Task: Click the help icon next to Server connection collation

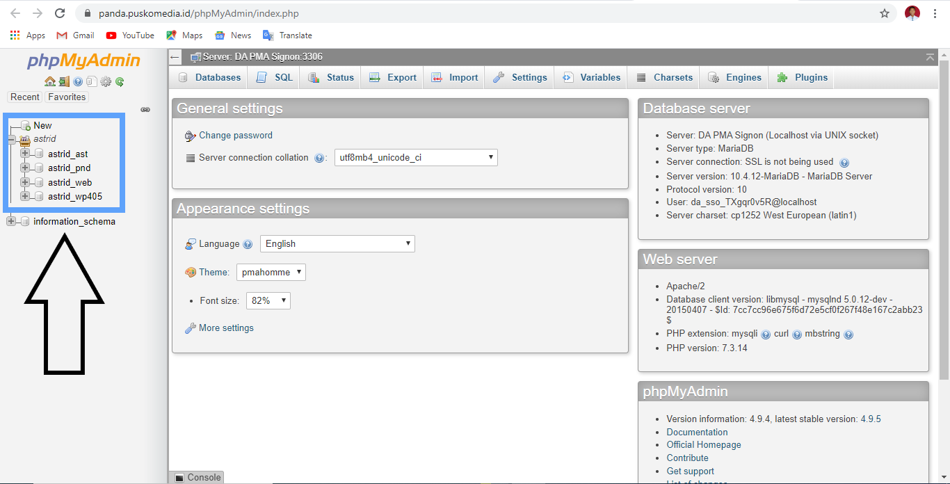Action: (x=319, y=158)
